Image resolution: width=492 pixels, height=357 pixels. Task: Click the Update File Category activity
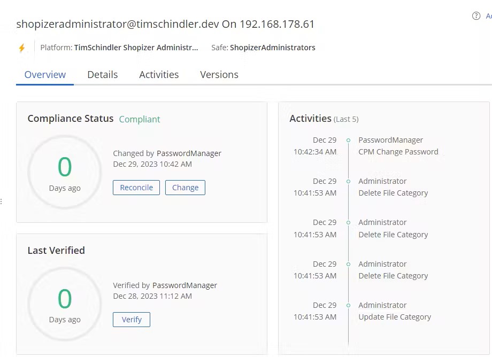[x=395, y=317]
